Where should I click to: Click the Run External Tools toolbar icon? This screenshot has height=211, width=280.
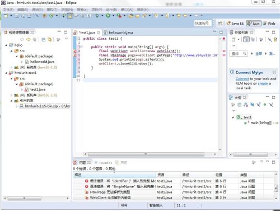(x=119, y=16)
